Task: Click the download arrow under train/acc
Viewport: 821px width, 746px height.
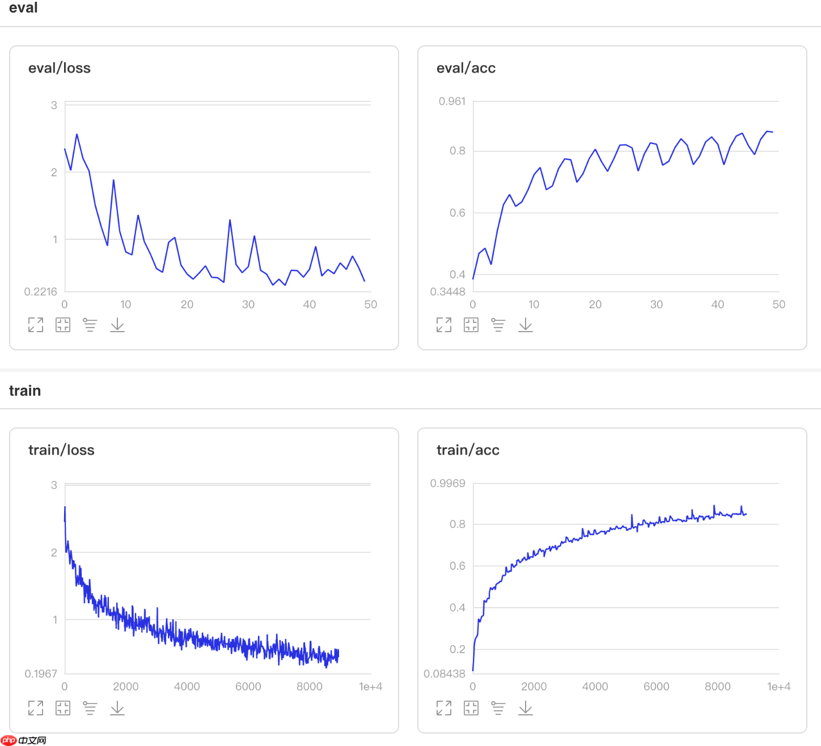Action: (526, 707)
